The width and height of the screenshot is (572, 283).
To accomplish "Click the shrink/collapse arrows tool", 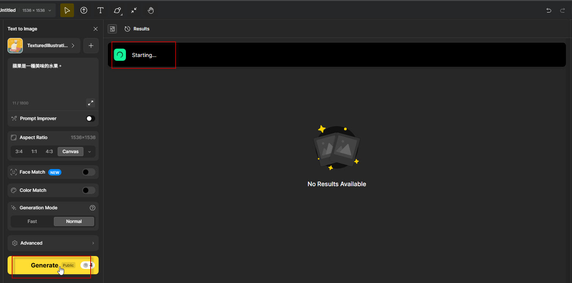I will (134, 10).
